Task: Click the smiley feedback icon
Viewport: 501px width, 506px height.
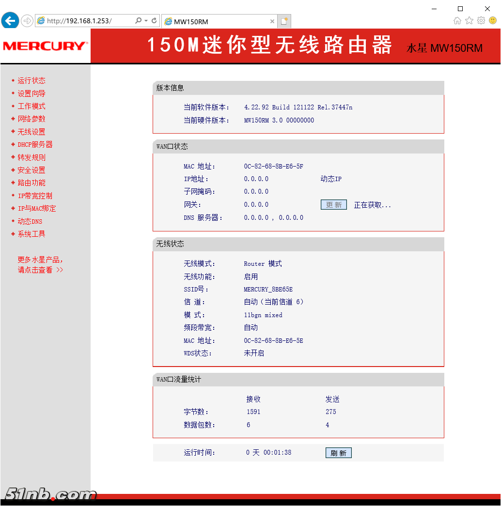Action: (493, 20)
